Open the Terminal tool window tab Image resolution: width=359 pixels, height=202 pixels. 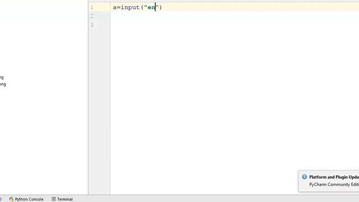(x=62, y=199)
